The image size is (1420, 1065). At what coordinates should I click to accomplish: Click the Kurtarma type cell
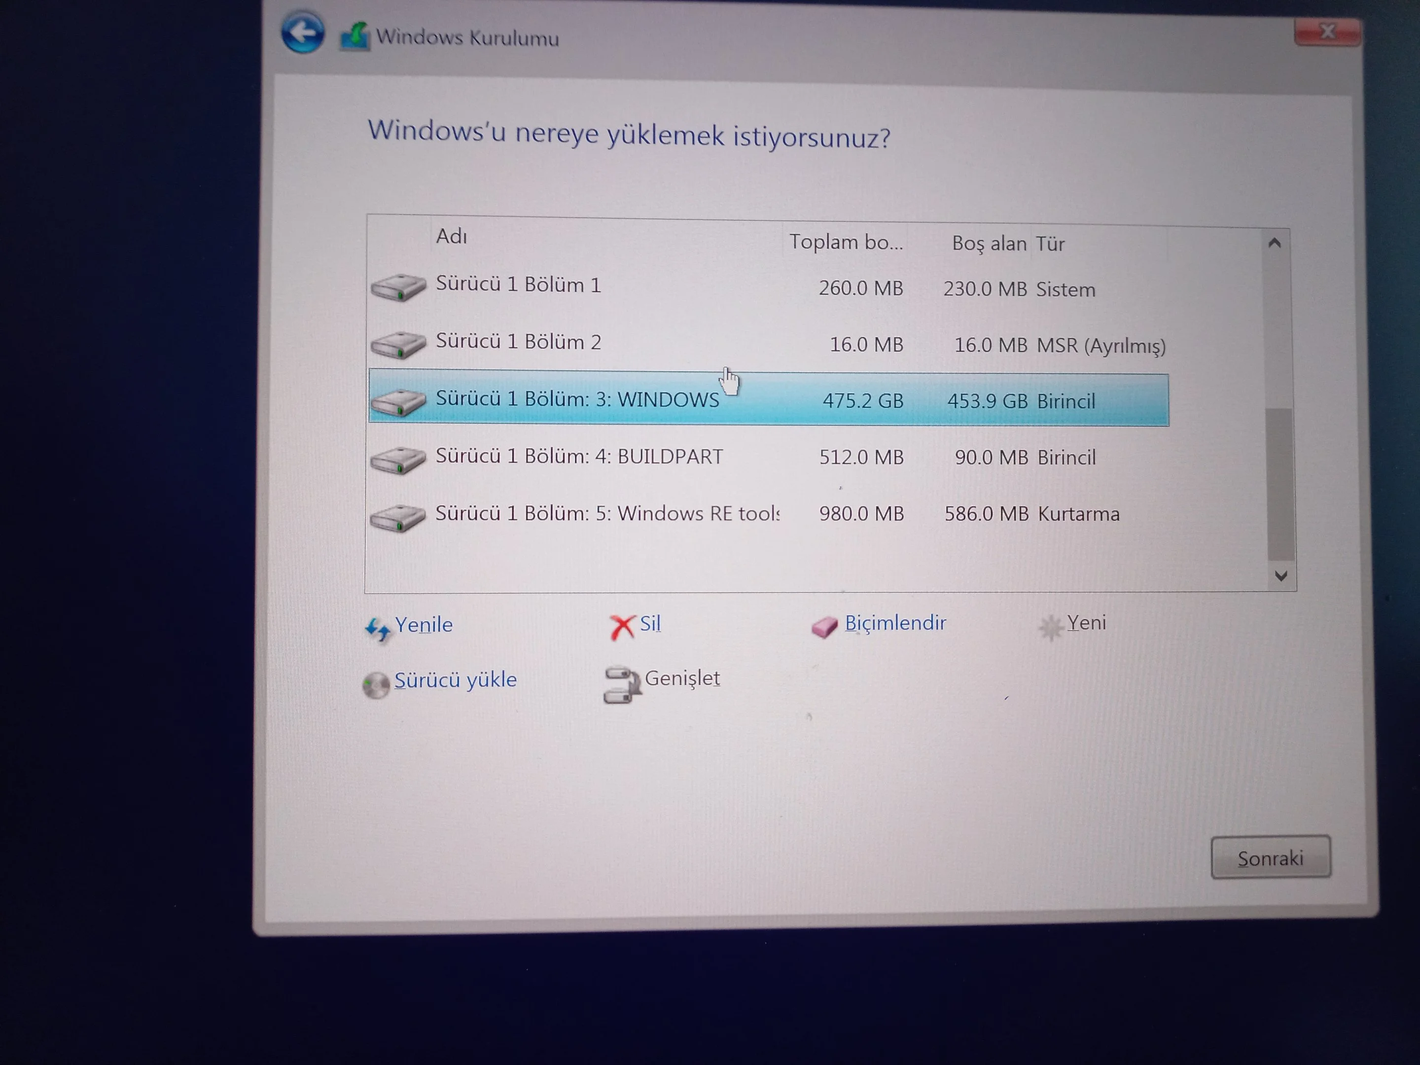click(1078, 514)
